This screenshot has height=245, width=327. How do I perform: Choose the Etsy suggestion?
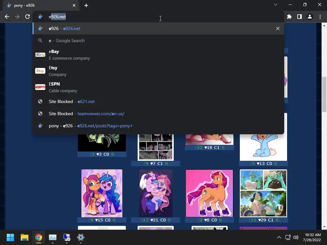pos(158,71)
